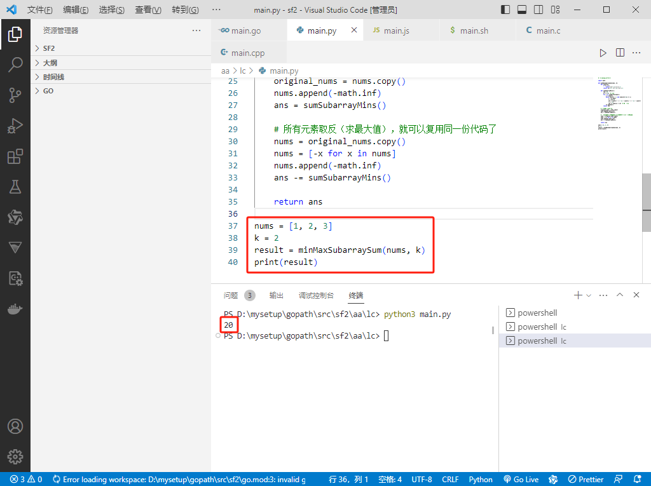Create a new terminal with plus icon
Image resolution: width=651 pixels, height=486 pixels.
578,295
